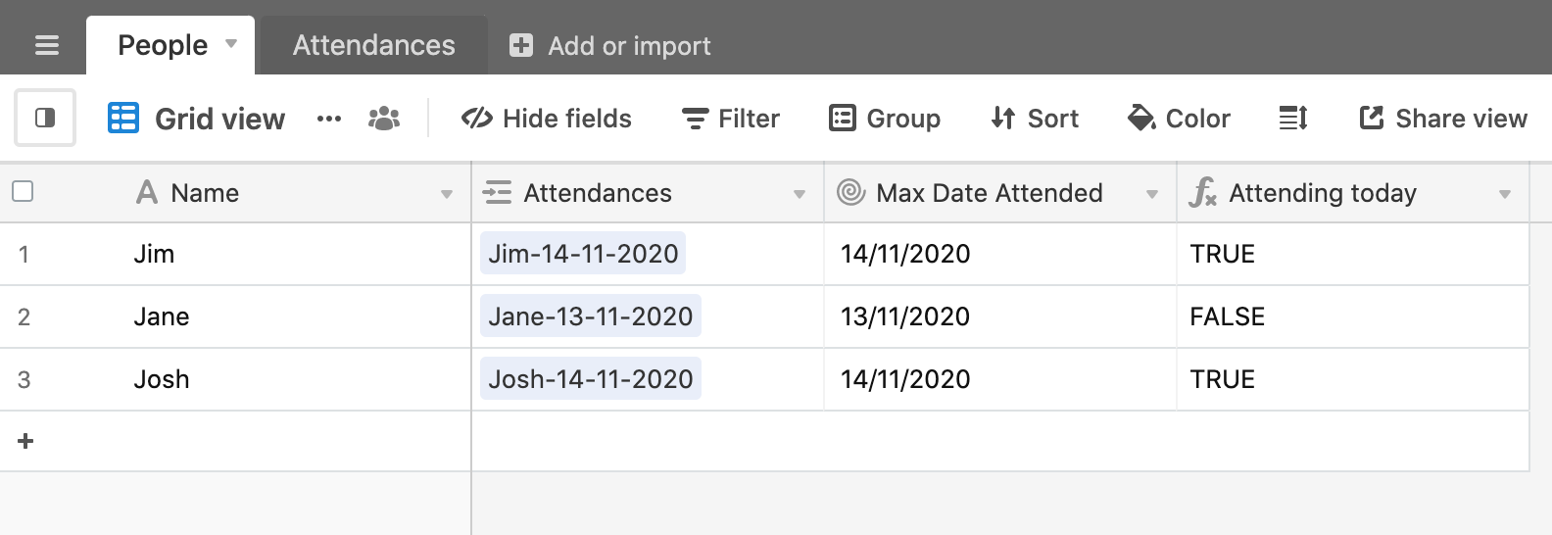Expand the Name field dropdown arrow

pyautogui.click(x=447, y=194)
